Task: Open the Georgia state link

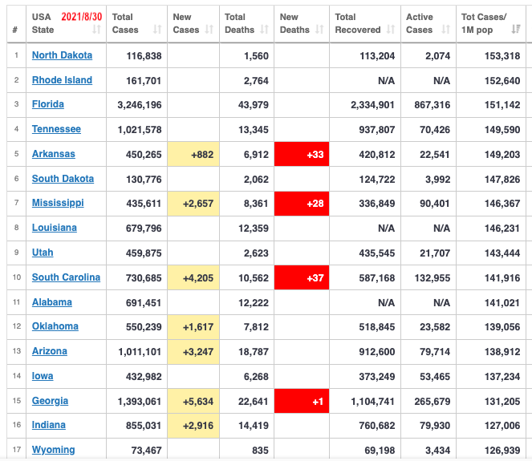Action: 50,401
